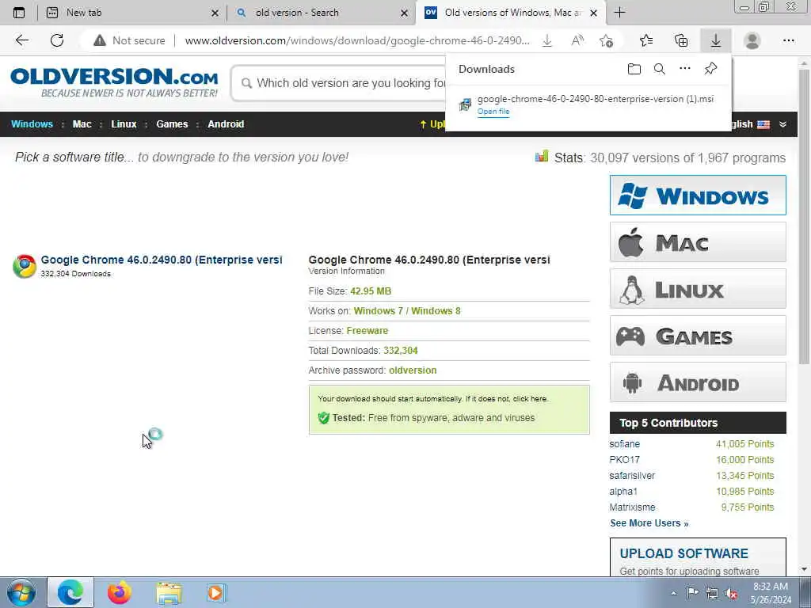
Task: Click the Freeware license value
Action: [367, 330]
